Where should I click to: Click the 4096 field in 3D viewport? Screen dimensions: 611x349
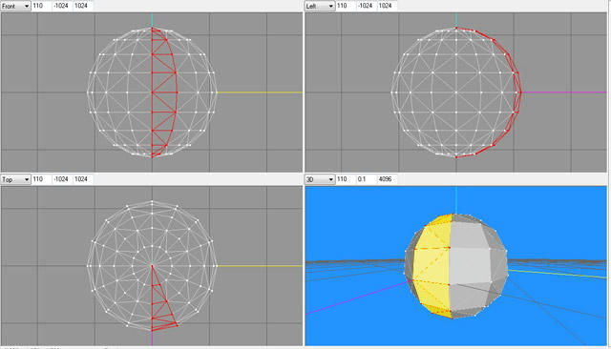click(387, 179)
